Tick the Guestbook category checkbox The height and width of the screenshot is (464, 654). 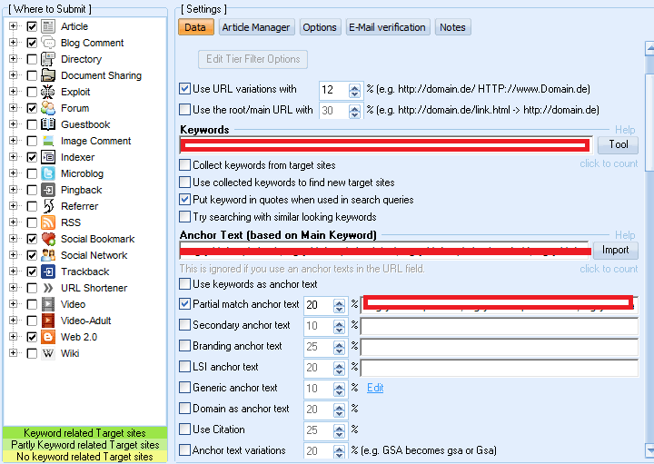coord(33,124)
